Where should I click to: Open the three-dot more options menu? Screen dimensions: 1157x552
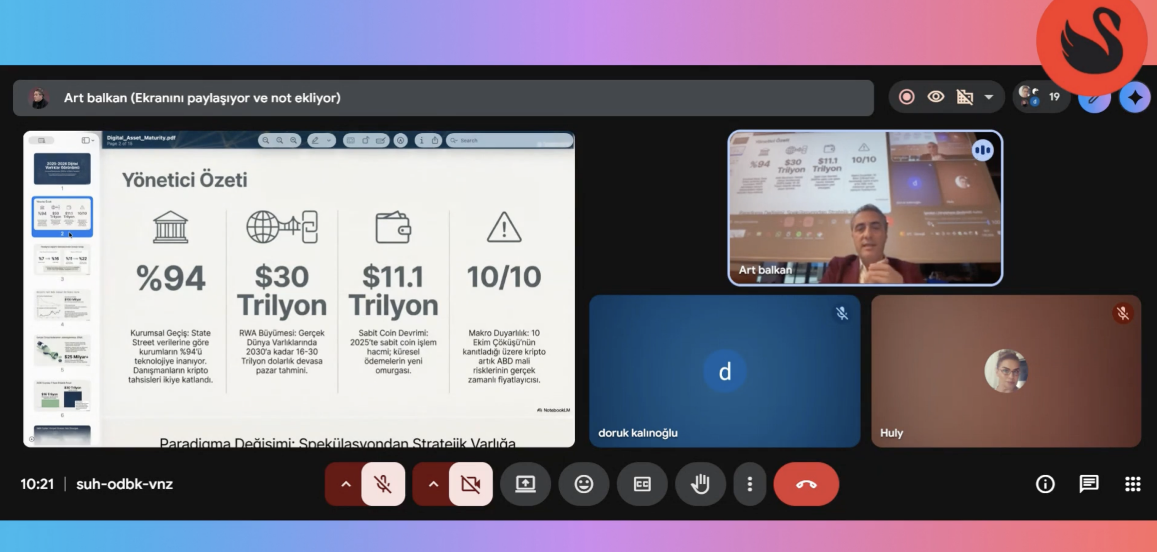[x=749, y=484]
